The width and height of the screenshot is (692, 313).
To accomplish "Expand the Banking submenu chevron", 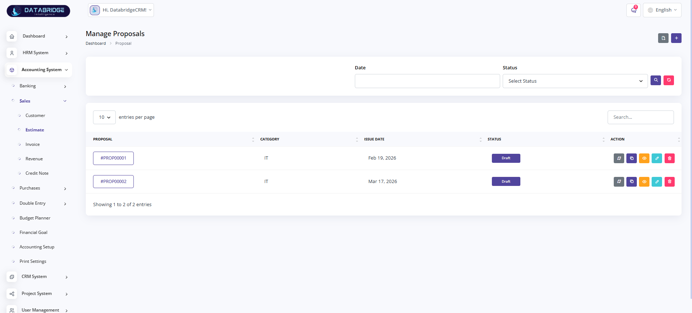I will [65, 87].
